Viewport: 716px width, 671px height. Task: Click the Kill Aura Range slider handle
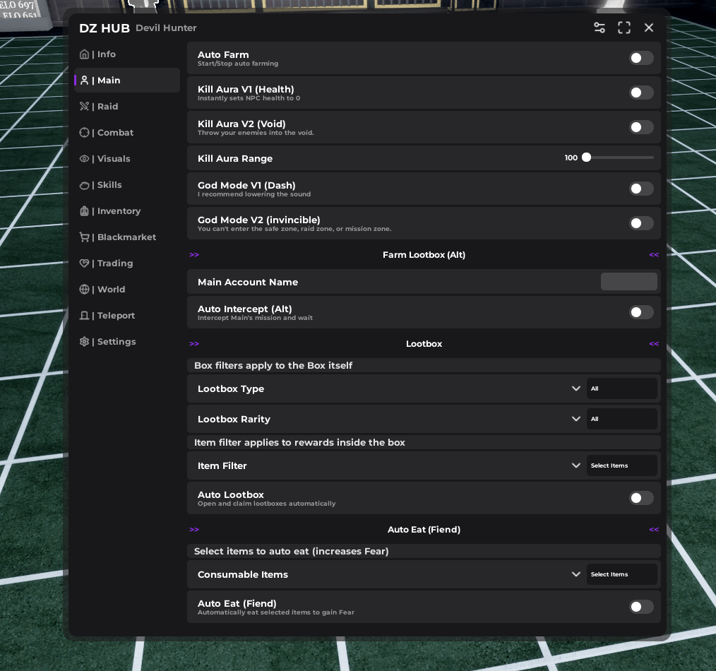point(586,158)
